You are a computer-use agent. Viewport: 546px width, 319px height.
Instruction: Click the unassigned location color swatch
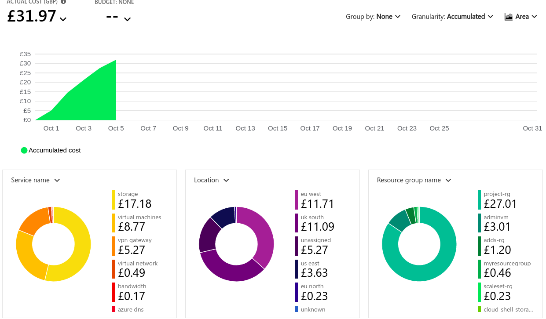coord(297,246)
